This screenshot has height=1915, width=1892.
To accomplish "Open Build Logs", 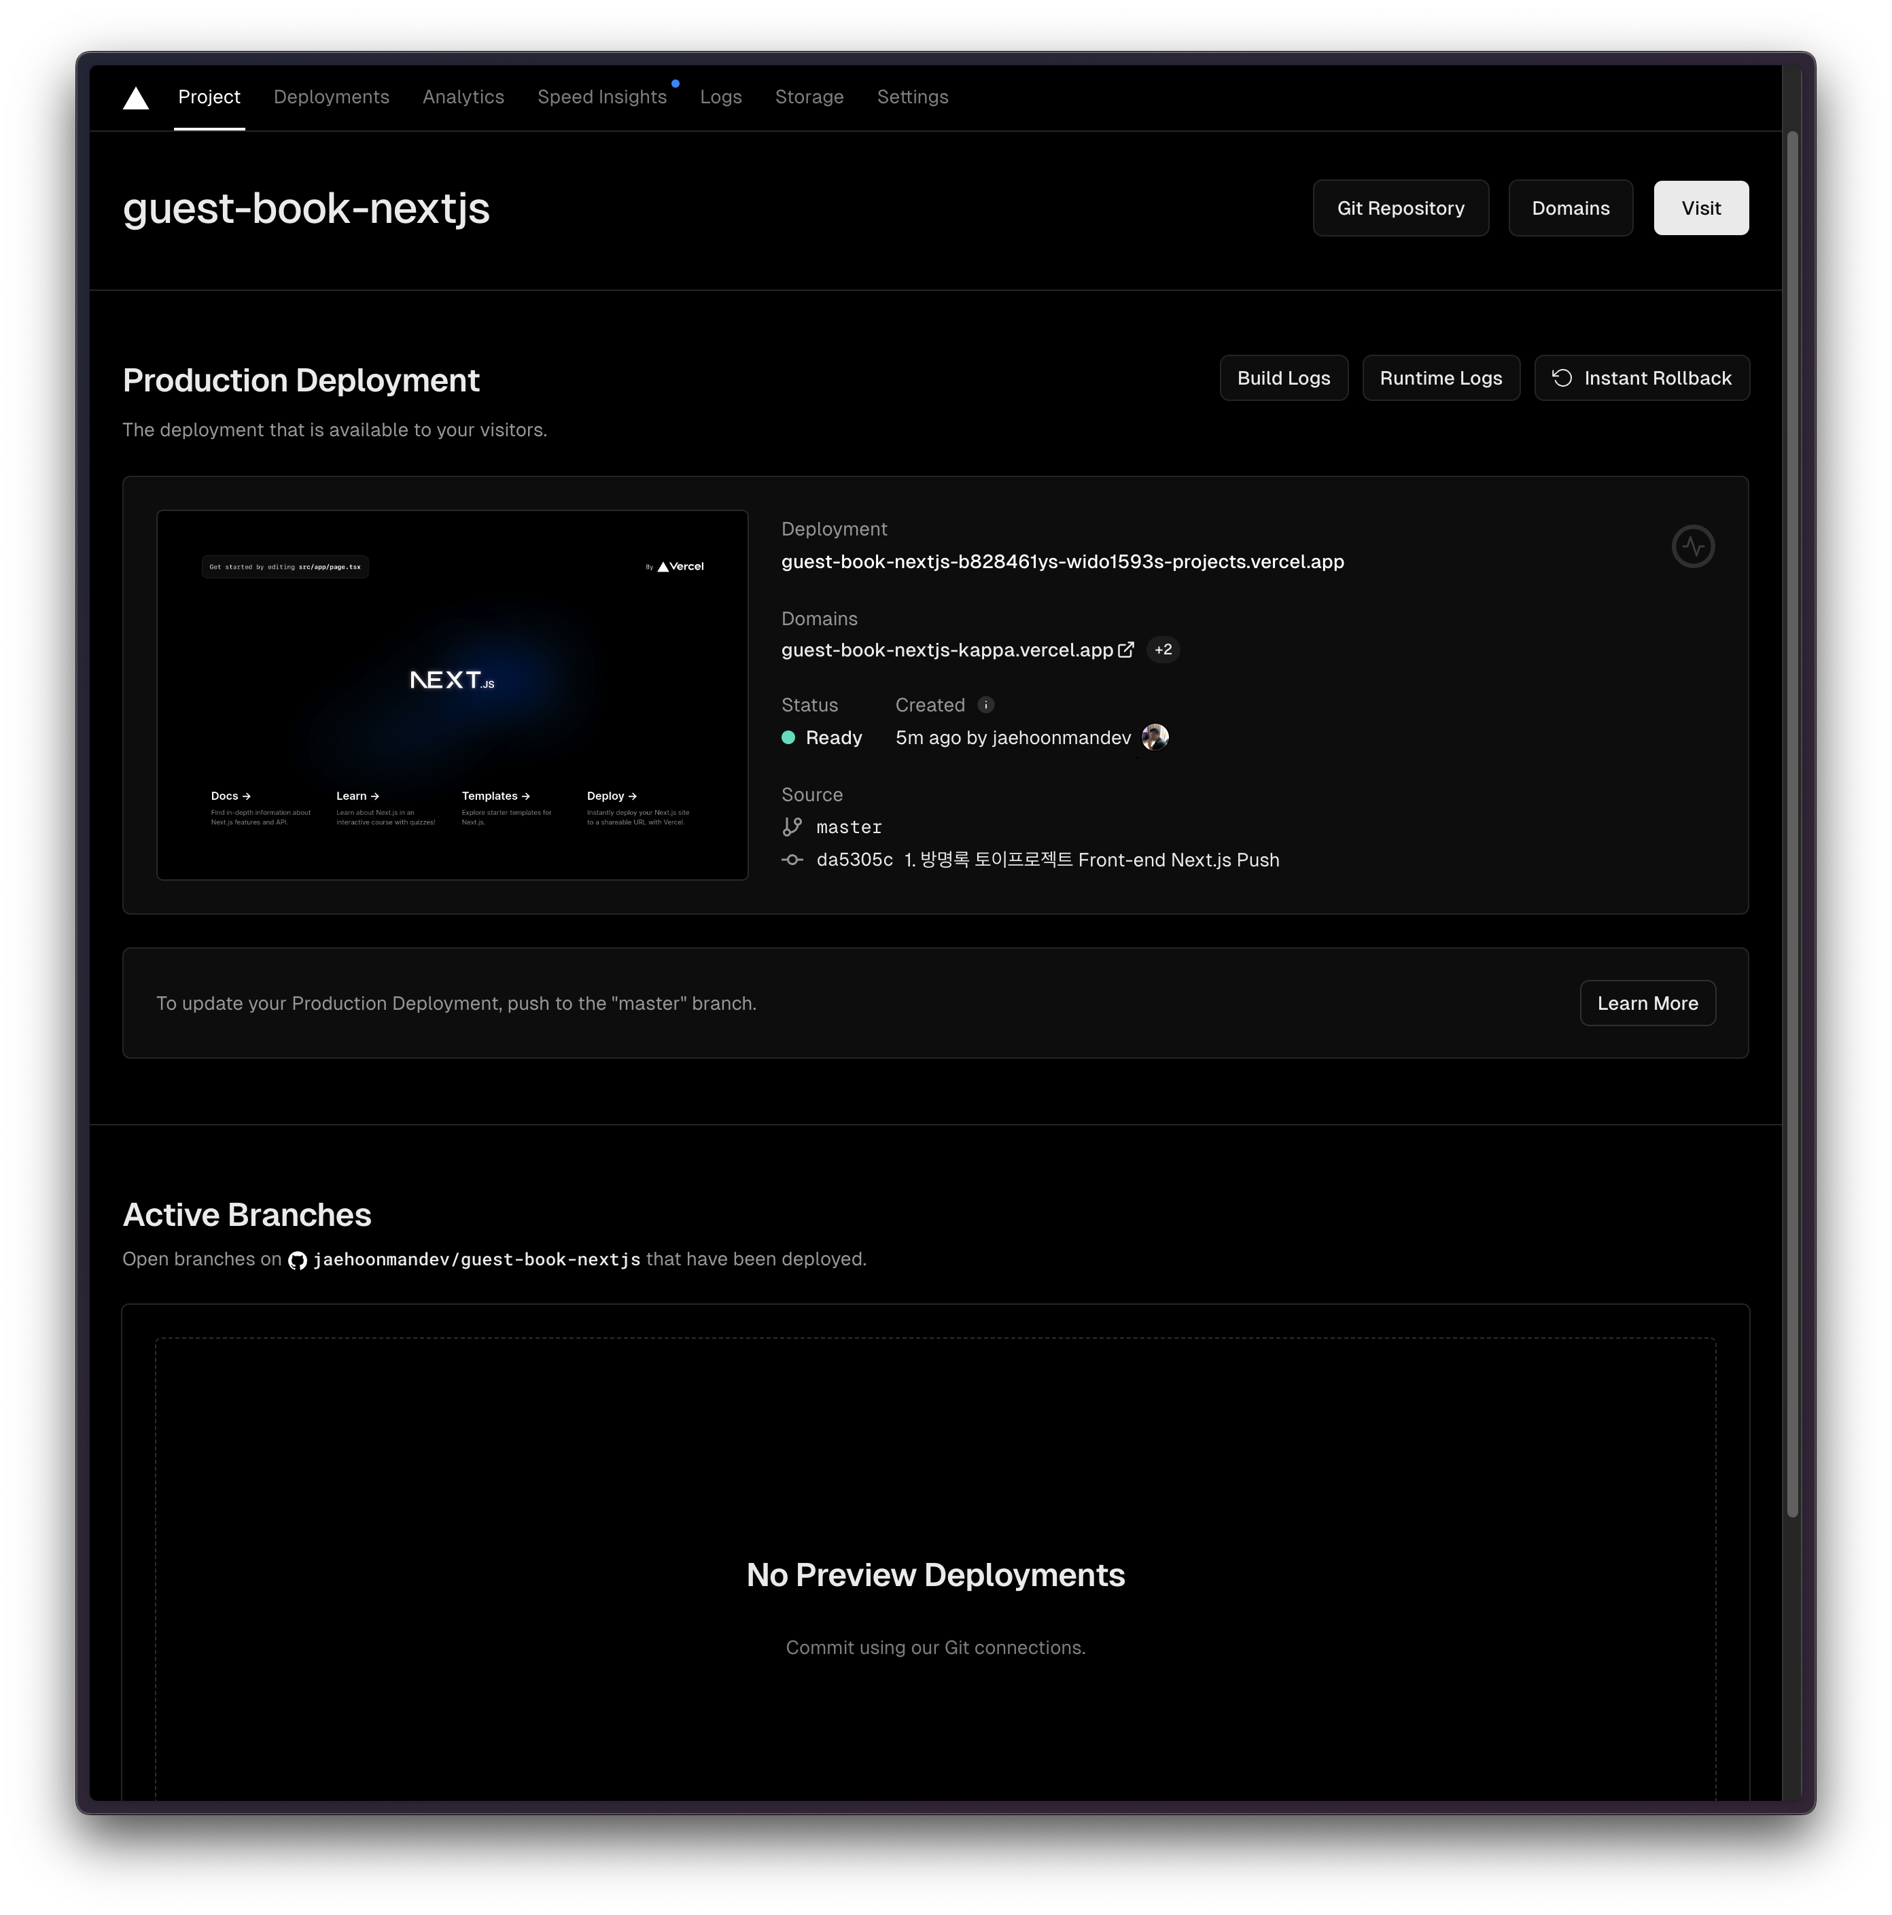I will pos(1284,379).
